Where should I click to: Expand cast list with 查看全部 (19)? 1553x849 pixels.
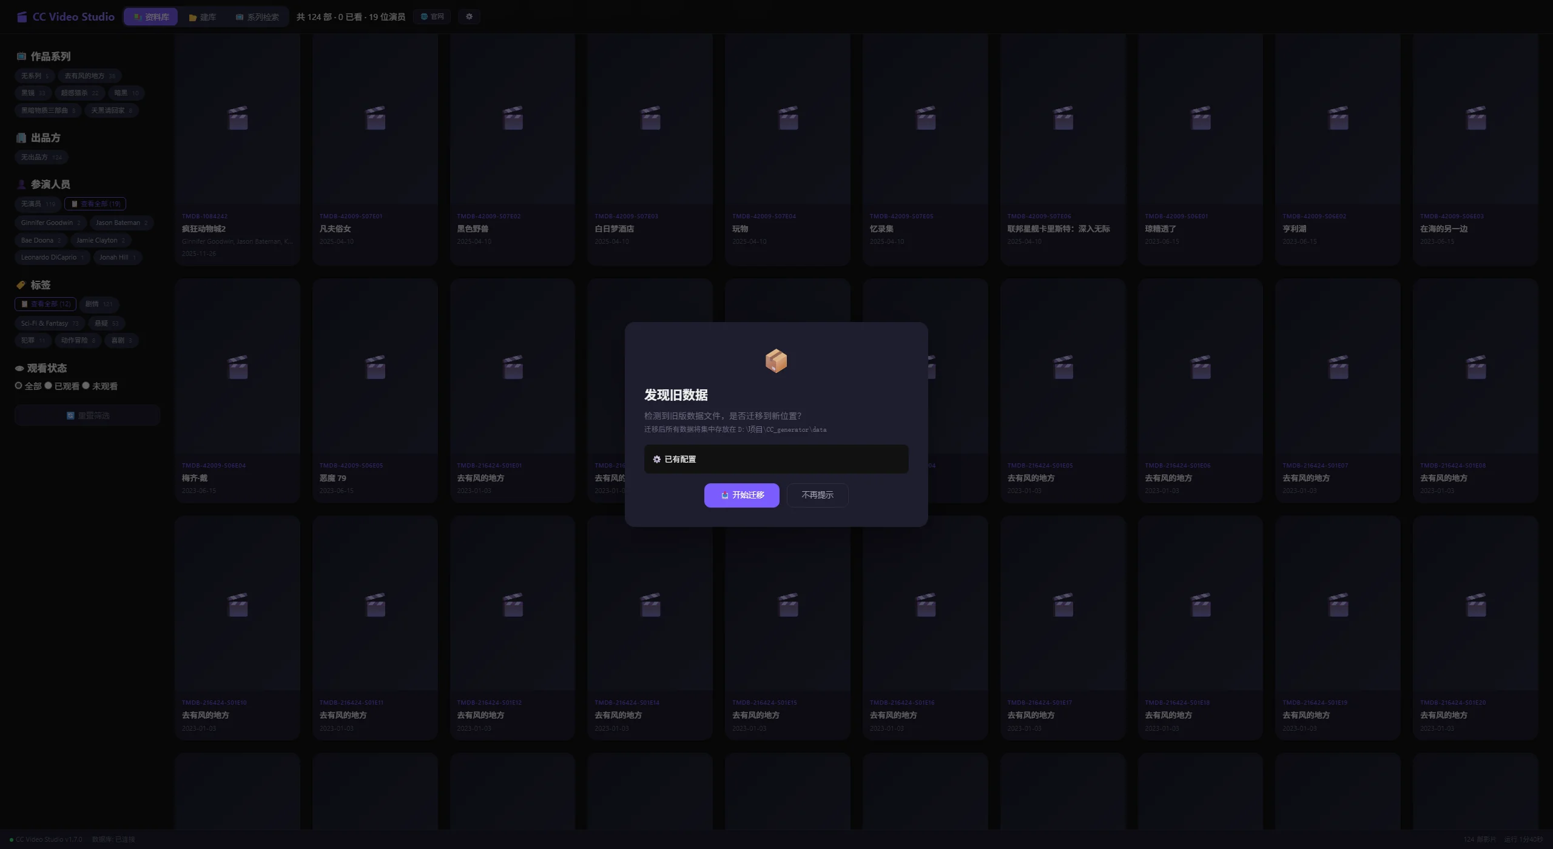tap(95, 204)
